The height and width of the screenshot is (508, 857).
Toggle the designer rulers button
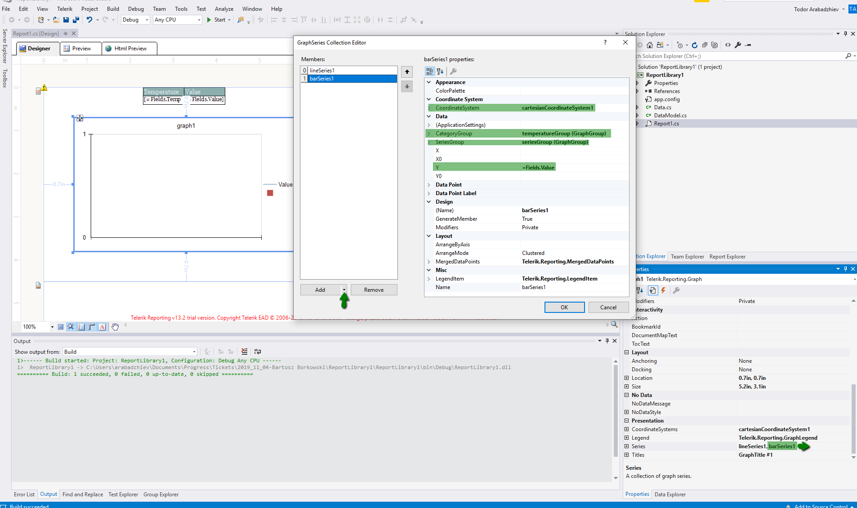tap(92, 327)
